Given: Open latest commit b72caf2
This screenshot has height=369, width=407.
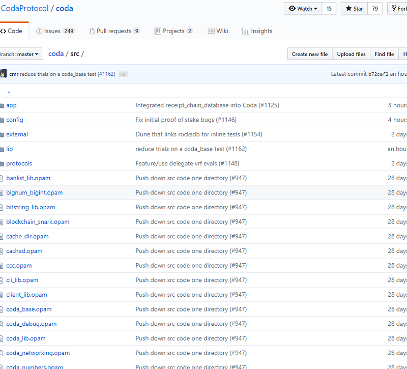Looking at the screenshot, I should tap(379, 74).
